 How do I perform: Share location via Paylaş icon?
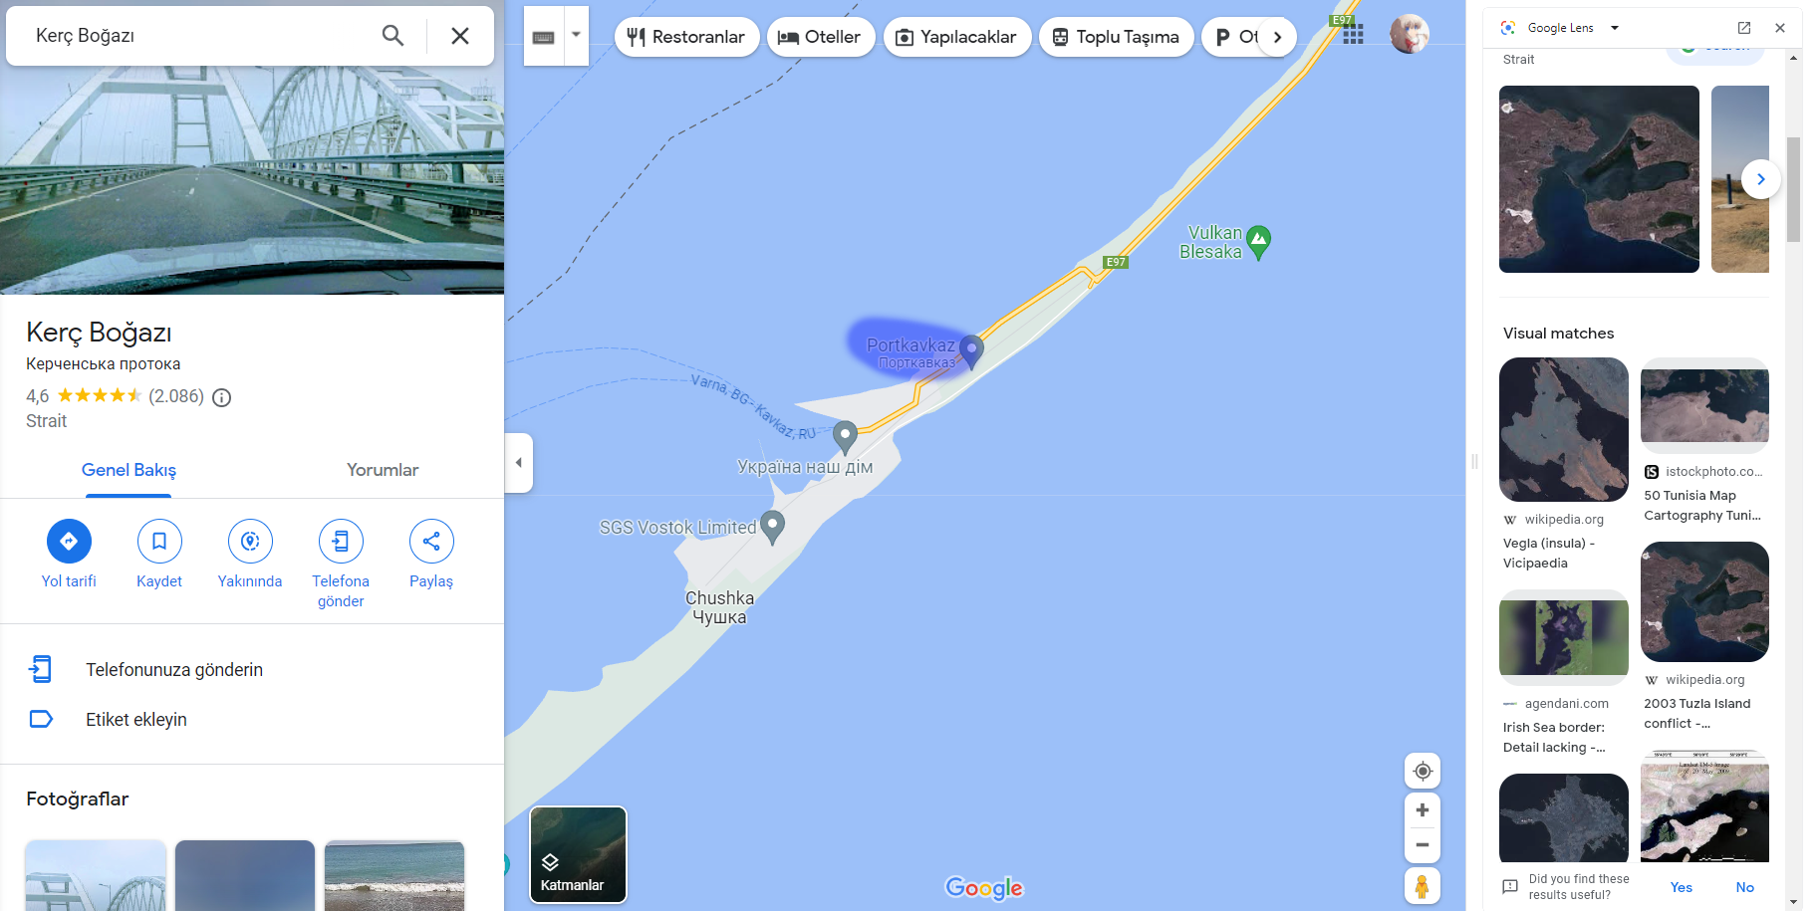click(x=431, y=541)
